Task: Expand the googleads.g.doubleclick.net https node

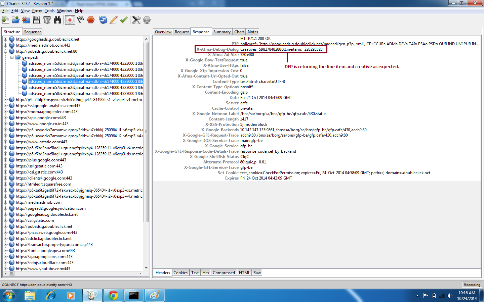Action: coord(5,39)
